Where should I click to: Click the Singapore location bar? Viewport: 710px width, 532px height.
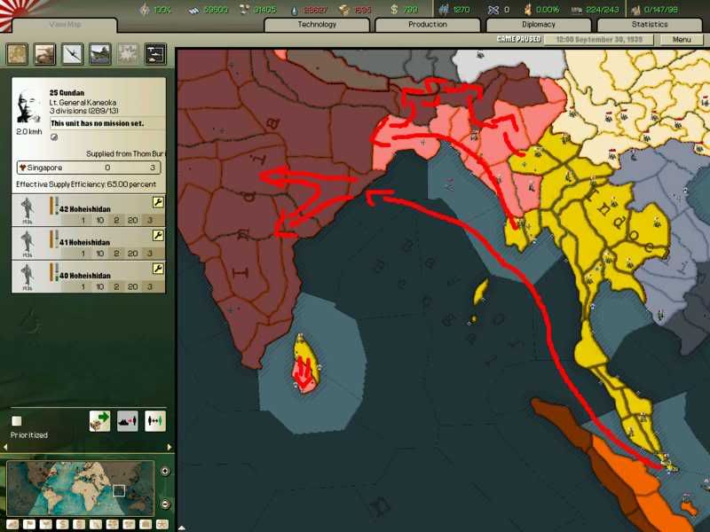88,168
